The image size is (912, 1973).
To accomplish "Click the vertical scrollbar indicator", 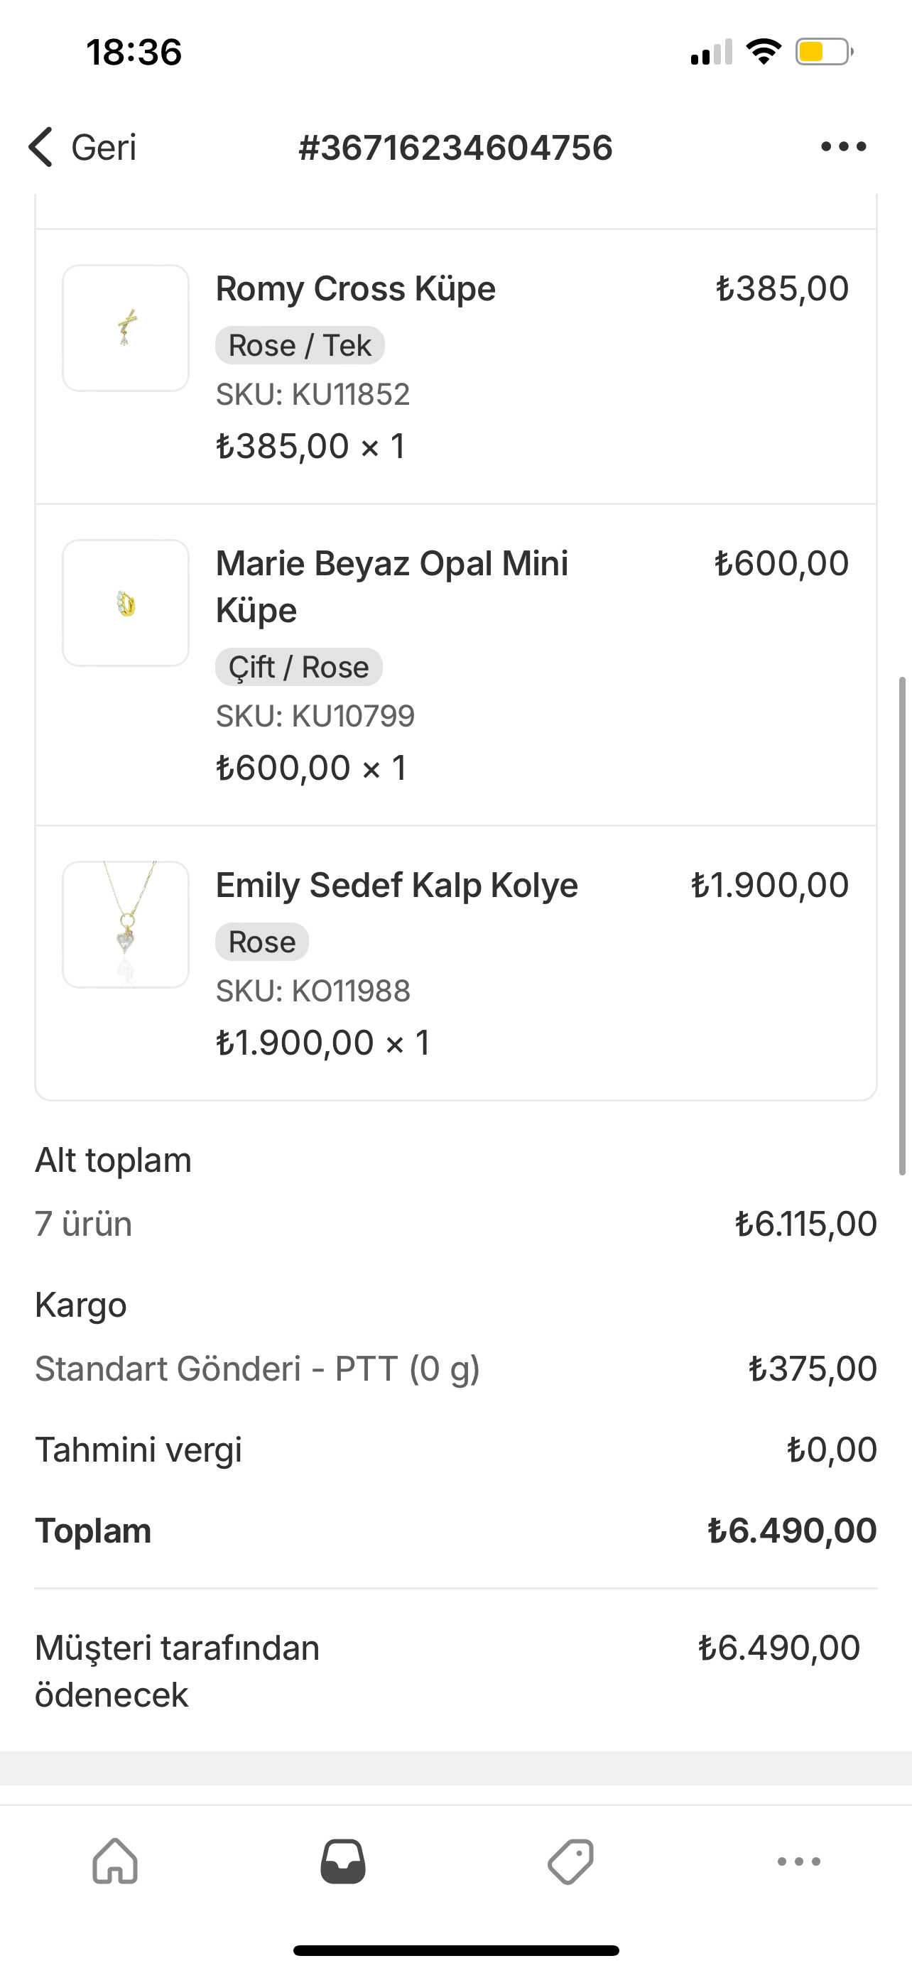I will pyautogui.click(x=902, y=925).
